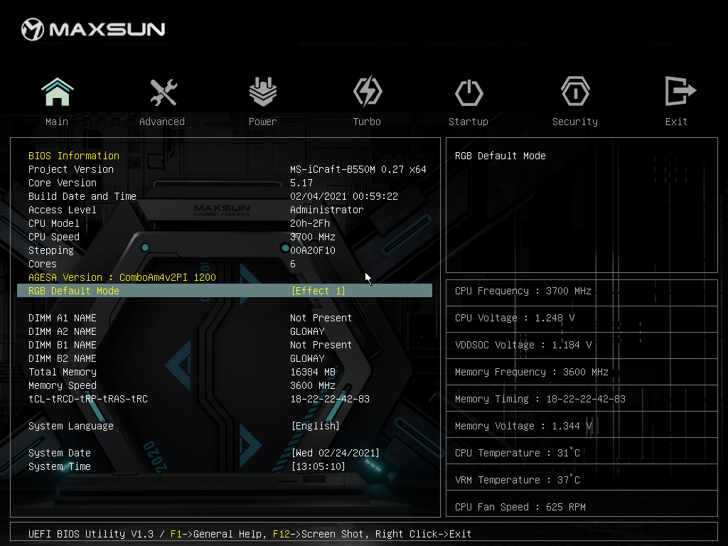Click the VDDSOC Voltage : 1.184 V readout

click(523, 345)
